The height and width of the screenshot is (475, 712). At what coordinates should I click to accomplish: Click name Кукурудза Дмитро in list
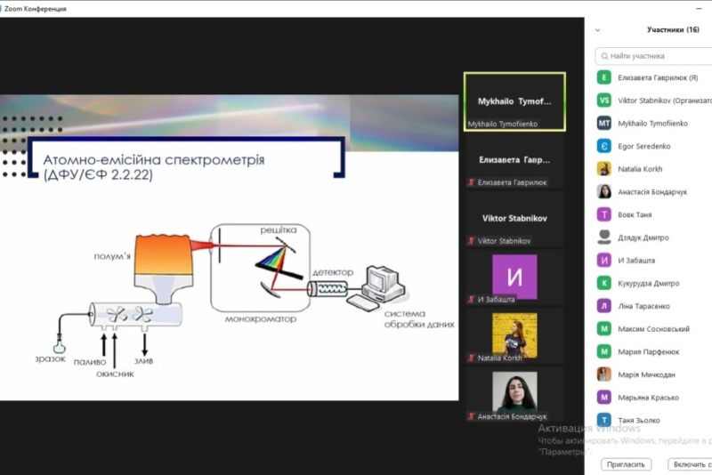click(x=649, y=283)
